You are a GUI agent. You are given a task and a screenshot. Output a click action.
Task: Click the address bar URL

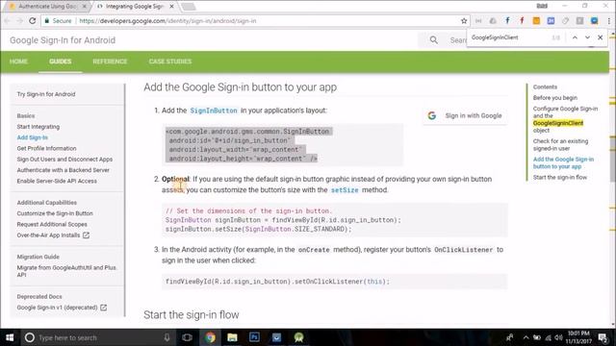pyautogui.click(x=167, y=21)
